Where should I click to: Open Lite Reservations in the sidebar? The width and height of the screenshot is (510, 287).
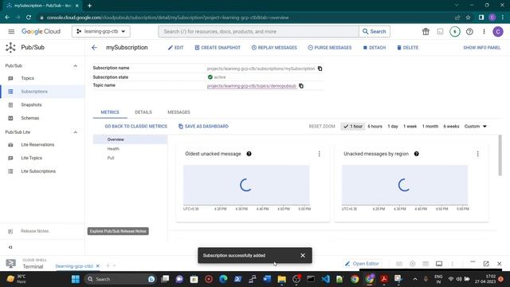coord(42,144)
